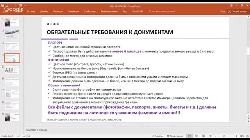Click the Общий доступ share button
This screenshot has height=140, width=250.
tap(237, 11)
